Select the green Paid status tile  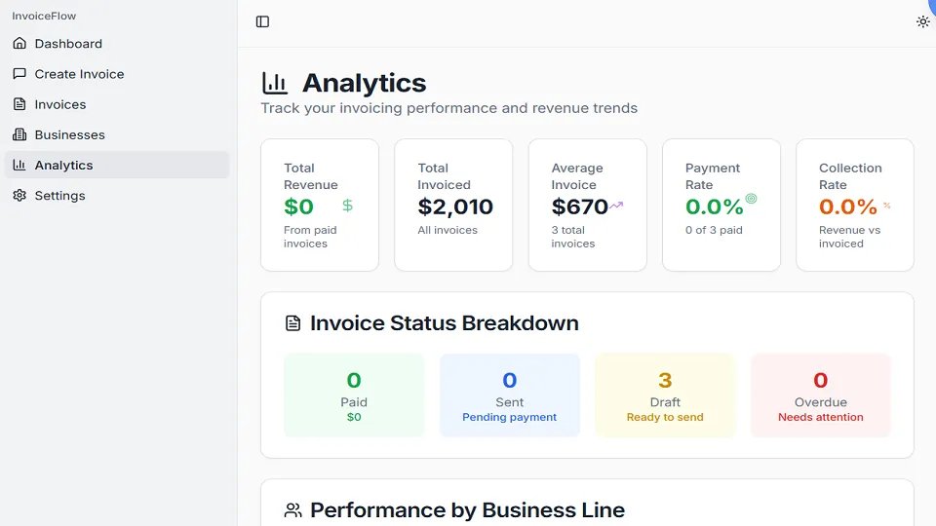(x=354, y=395)
